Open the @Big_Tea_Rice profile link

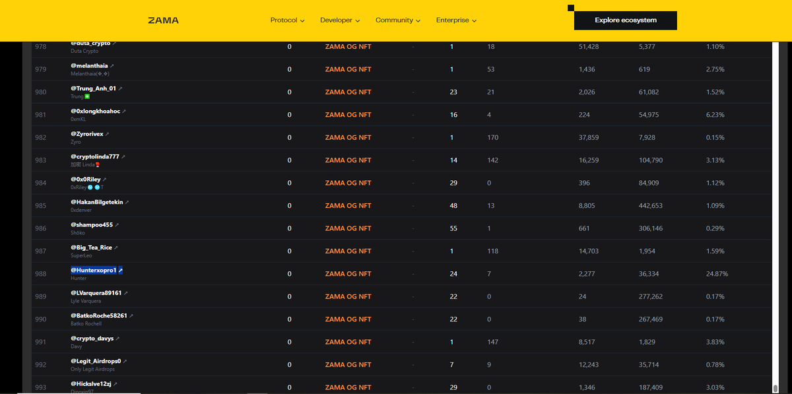click(x=91, y=247)
